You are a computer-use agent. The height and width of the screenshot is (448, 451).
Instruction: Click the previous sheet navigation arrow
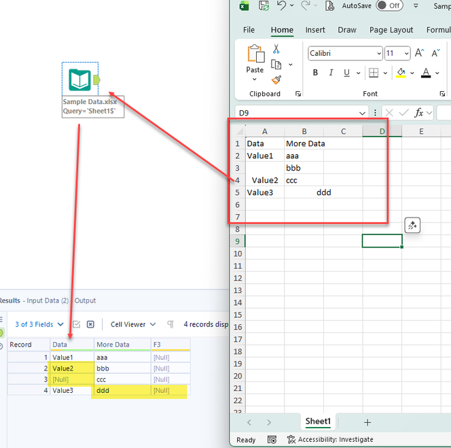(249, 422)
